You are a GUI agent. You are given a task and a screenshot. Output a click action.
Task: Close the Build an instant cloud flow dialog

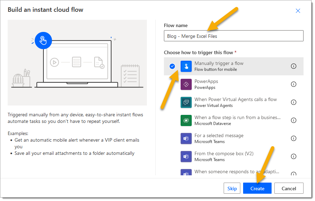pyautogui.click(x=298, y=11)
